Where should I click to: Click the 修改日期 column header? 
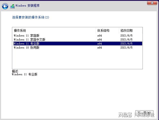point(131,30)
